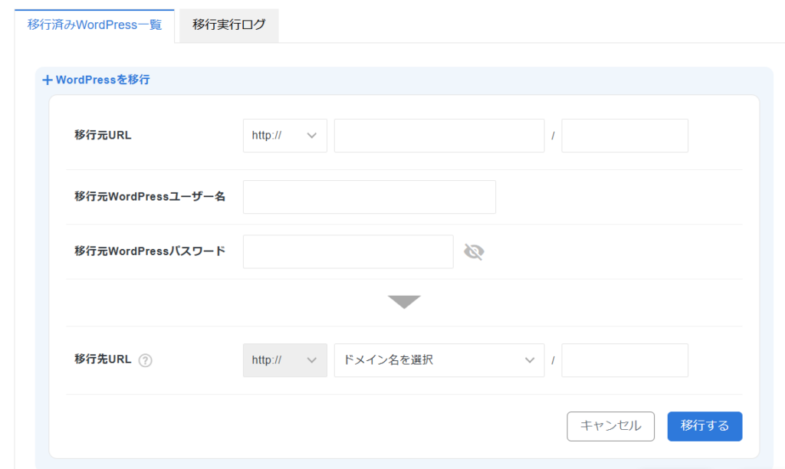
Task: Open the protocol selector for 移行先URL
Action: [x=284, y=360]
